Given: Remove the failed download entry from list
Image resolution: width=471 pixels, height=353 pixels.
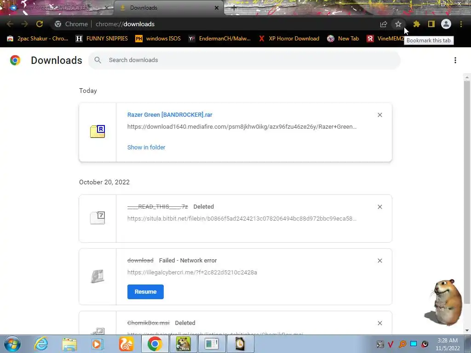Looking at the screenshot, I should click(379, 261).
